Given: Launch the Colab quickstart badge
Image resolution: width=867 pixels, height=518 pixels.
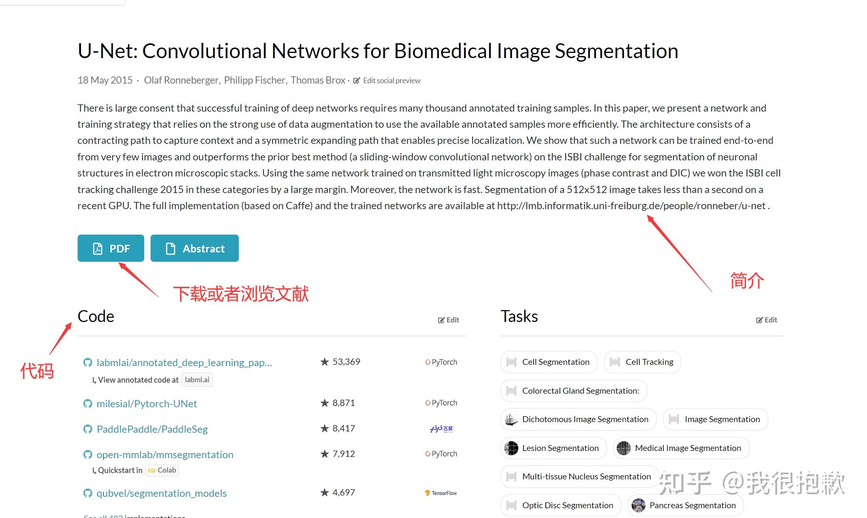Looking at the screenshot, I should pos(162,470).
